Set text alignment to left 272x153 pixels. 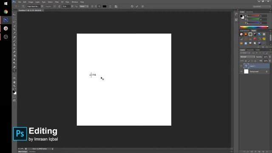tap(92, 6)
